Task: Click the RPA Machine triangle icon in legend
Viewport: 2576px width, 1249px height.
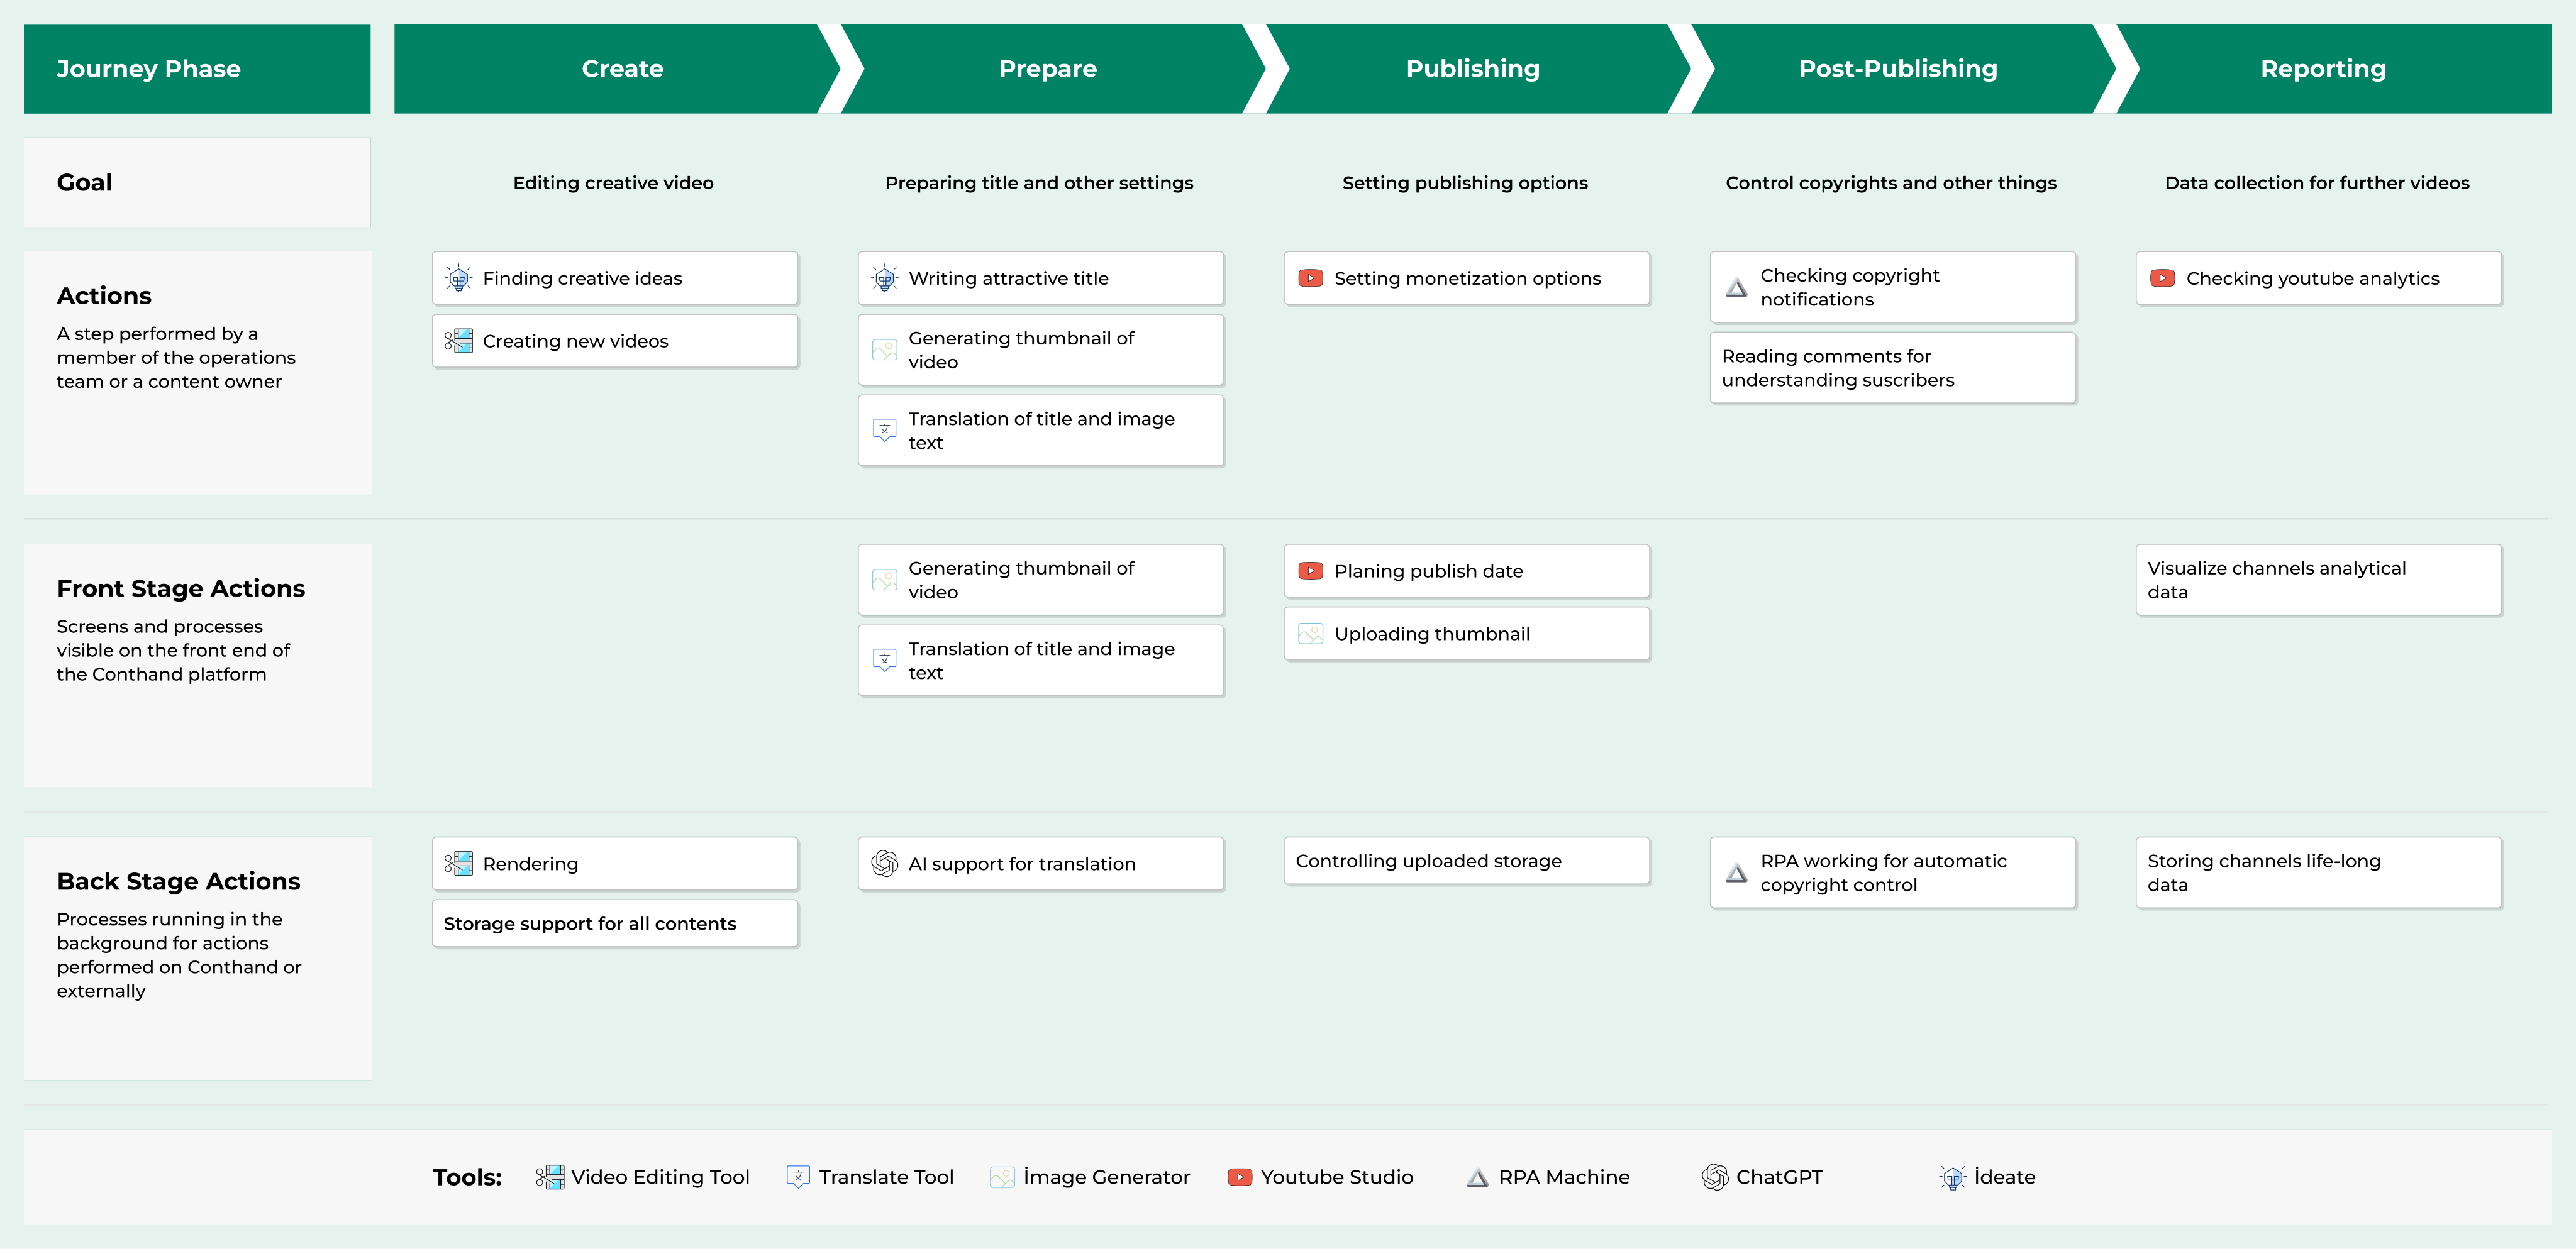Action: point(1477,1178)
